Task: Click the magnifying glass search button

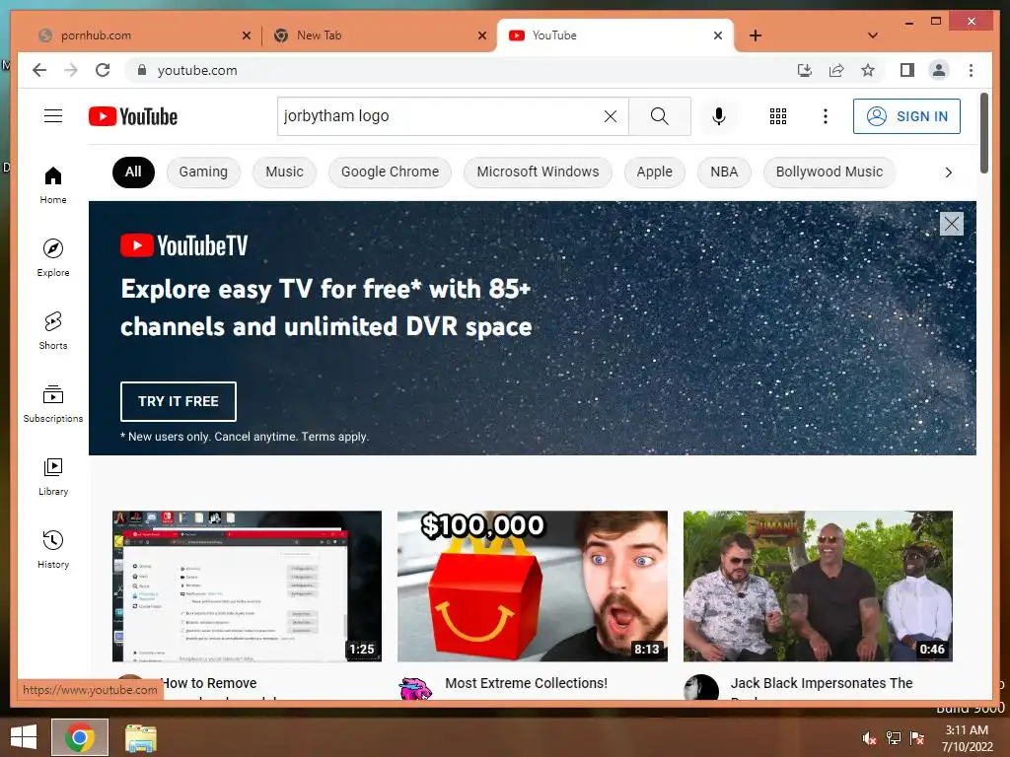Action: [659, 116]
